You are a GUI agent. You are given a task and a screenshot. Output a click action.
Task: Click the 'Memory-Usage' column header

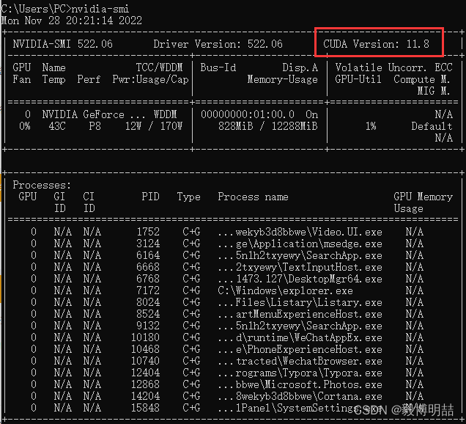pyautogui.click(x=283, y=79)
